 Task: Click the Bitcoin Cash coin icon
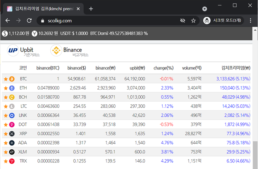coord(12,97)
